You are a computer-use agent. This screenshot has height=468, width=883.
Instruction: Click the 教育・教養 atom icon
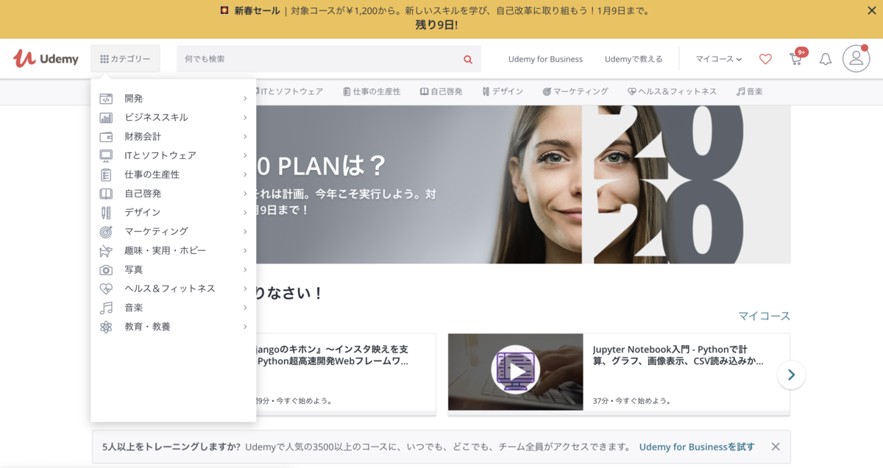[106, 327]
